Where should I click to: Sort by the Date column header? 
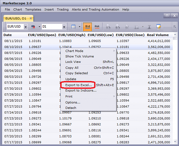point(15,35)
